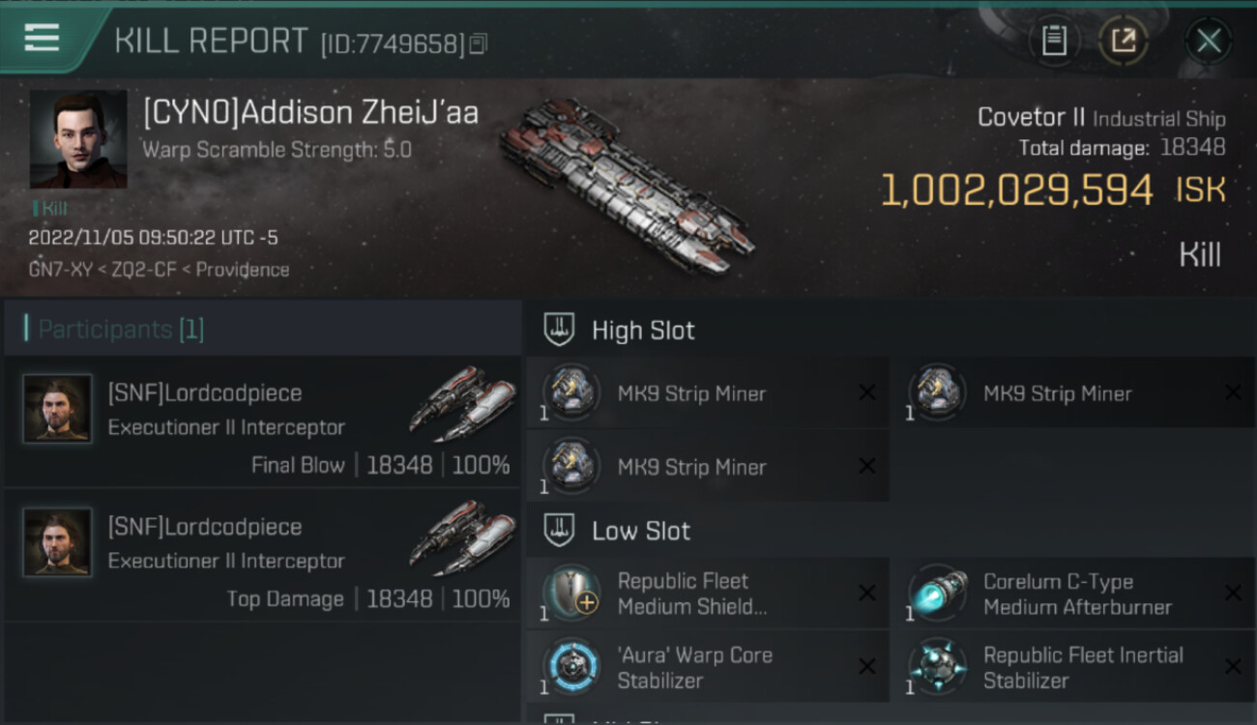Open the clipboard notes icon
The image size is (1257, 725).
1054,40
